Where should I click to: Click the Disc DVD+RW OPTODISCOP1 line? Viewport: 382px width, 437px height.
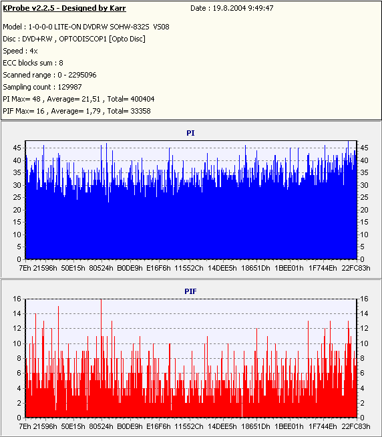coord(74,39)
